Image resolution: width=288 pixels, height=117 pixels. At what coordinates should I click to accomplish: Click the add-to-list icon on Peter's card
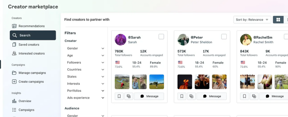pyautogui.click(x=191, y=96)
